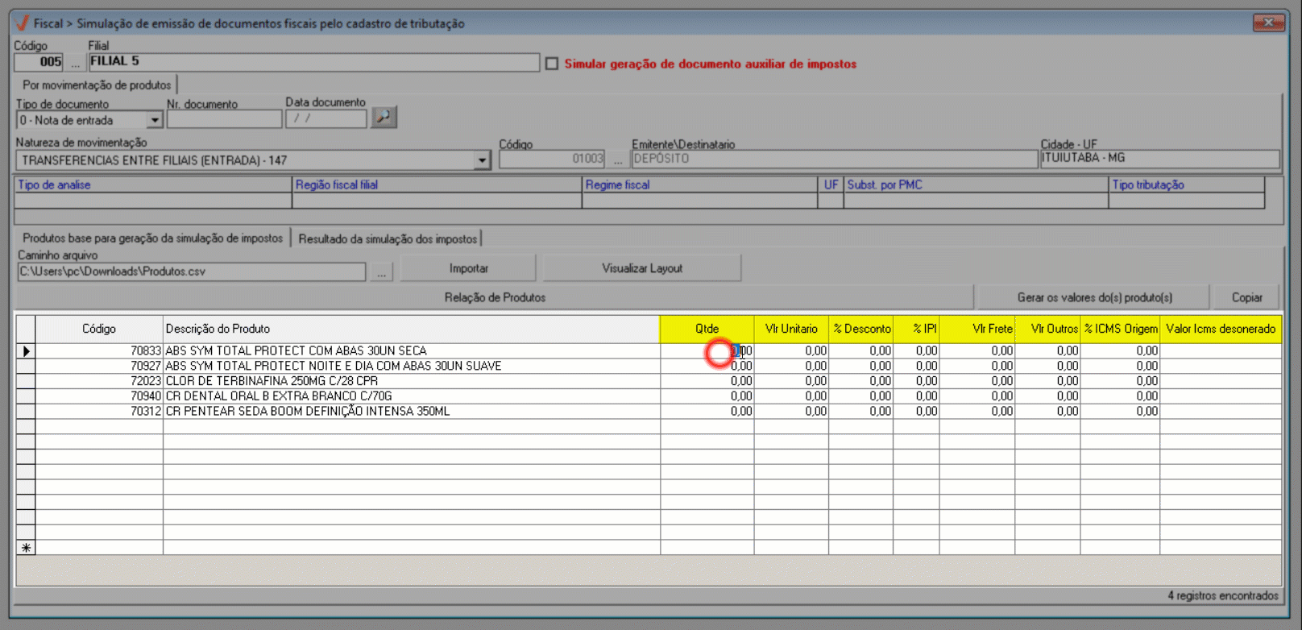Click the Qtde yellow column header
1302x630 pixels.
click(x=707, y=329)
